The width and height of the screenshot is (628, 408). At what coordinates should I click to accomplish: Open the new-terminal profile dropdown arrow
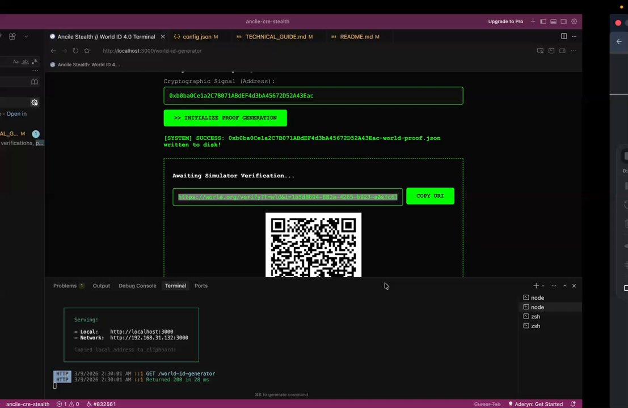click(543, 286)
